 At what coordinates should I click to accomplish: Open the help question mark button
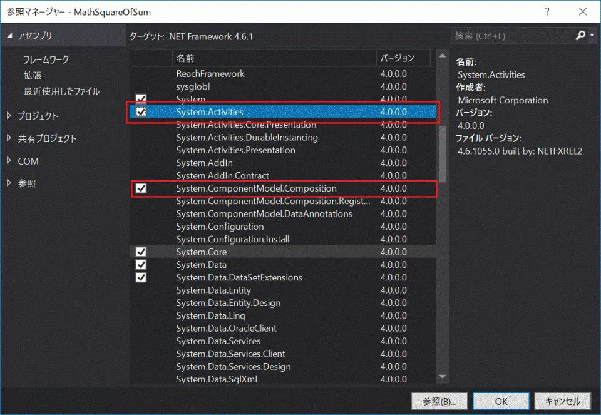pos(547,12)
